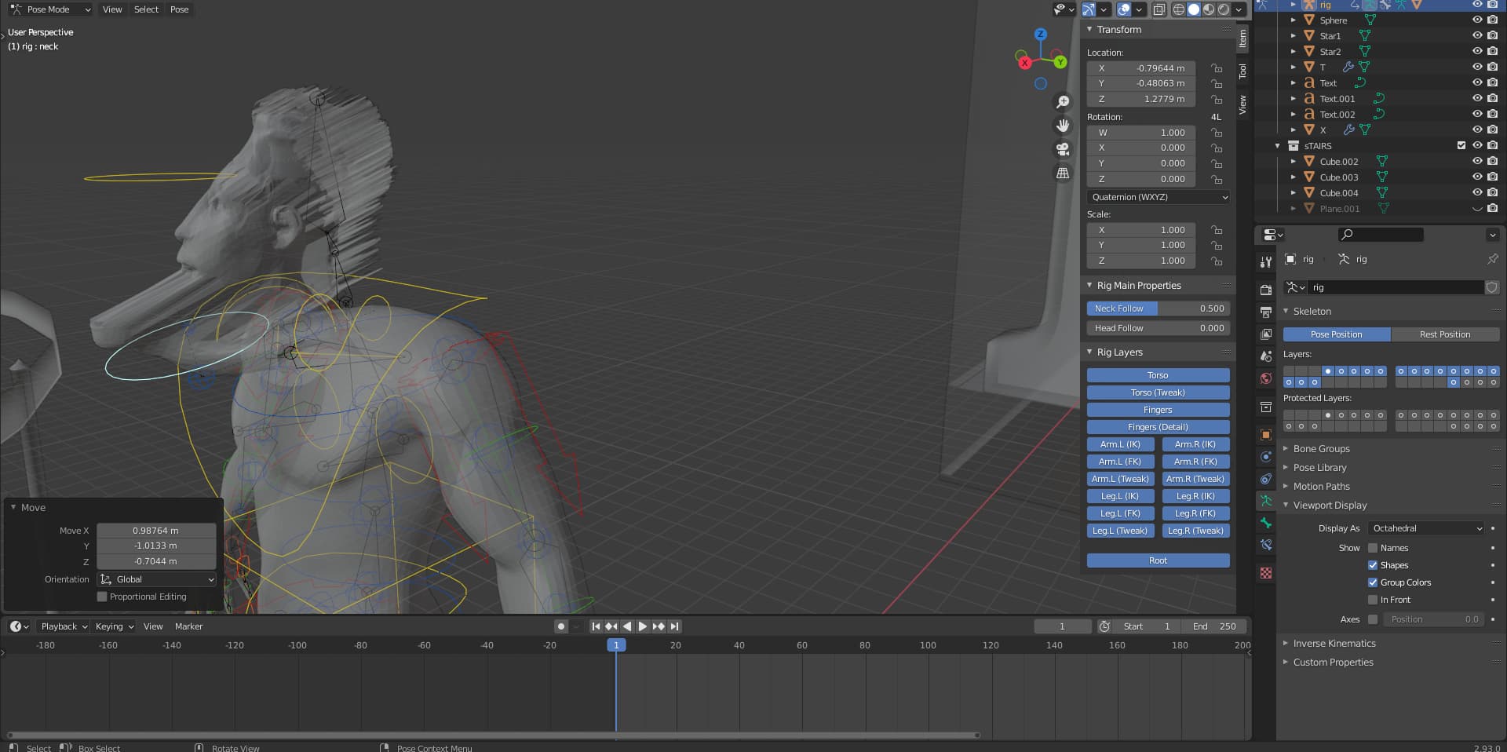The height and width of the screenshot is (752, 1507).
Task: Toggle the Fingers (Detail) rig layer
Action: (x=1158, y=427)
